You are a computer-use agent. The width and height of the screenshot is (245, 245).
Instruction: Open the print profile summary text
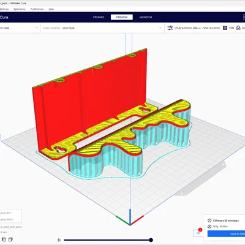197,28
